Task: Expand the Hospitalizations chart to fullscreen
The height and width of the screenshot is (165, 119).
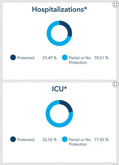Action: [115, 5]
